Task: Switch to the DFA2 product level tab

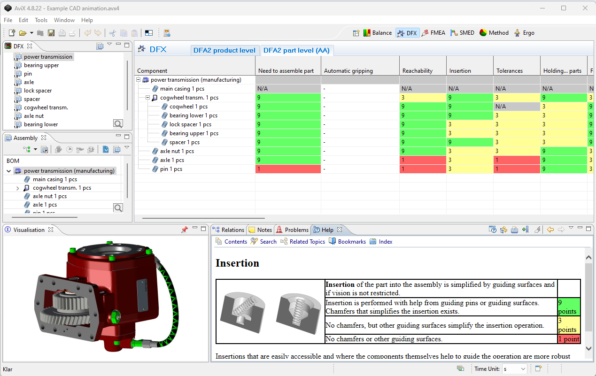Action: coord(224,50)
